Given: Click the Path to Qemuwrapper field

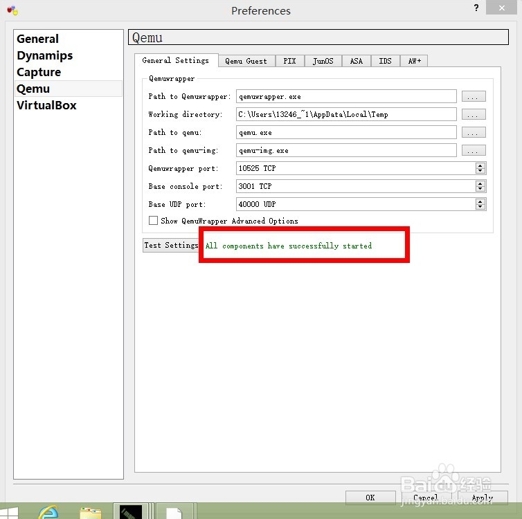Looking at the screenshot, I should coord(346,96).
